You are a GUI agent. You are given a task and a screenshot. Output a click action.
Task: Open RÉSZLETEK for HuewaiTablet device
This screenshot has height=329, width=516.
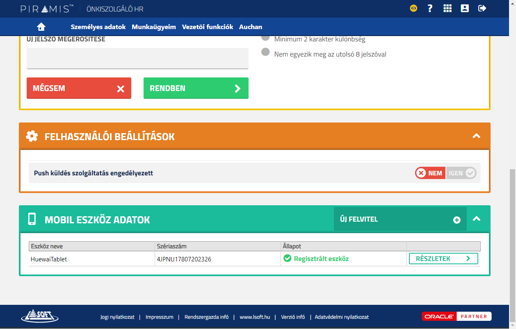[x=443, y=259]
